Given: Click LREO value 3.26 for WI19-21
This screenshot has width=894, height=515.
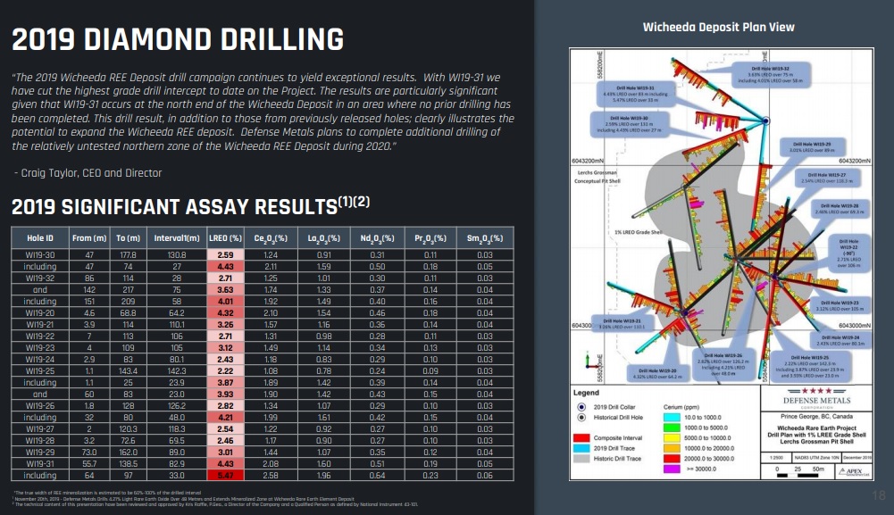Looking at the screenshot, I should coord(225,324).
